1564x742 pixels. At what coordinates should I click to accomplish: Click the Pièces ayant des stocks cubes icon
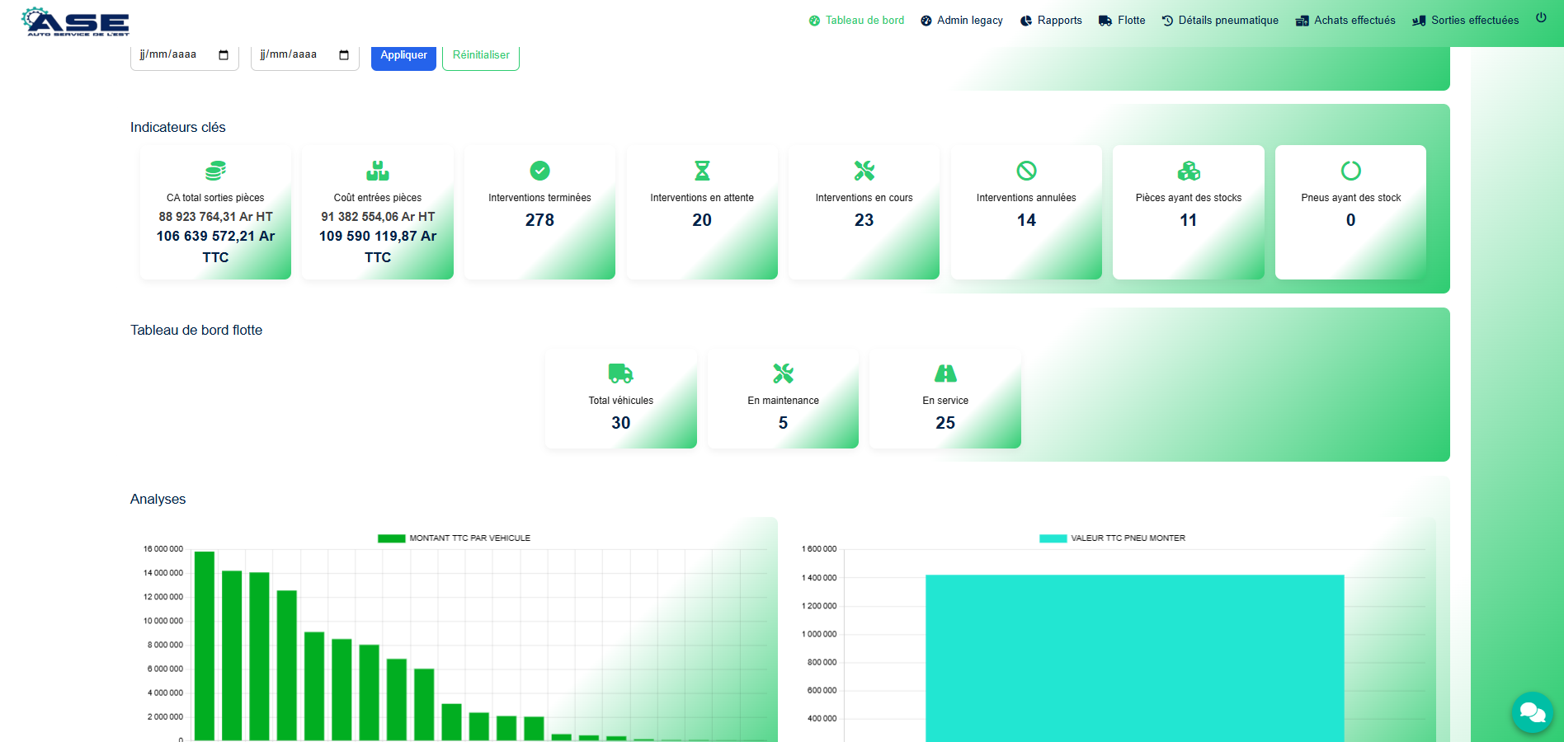[1189, 171]
